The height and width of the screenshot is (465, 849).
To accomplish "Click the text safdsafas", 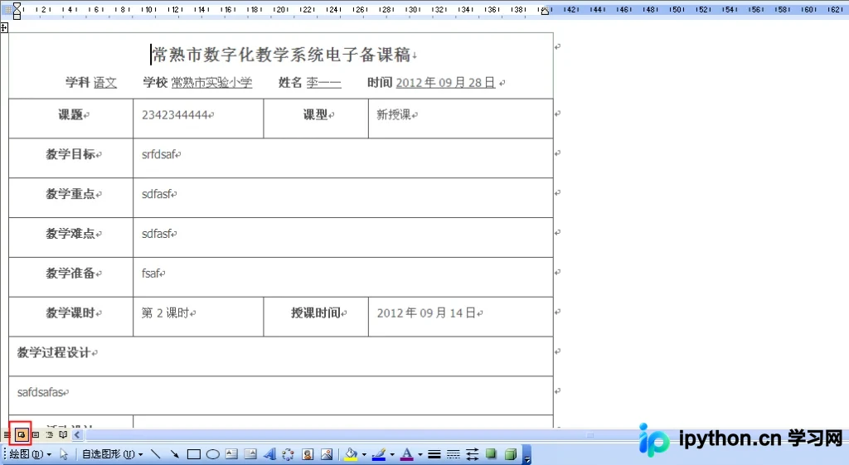I will [x=41, y=392].
